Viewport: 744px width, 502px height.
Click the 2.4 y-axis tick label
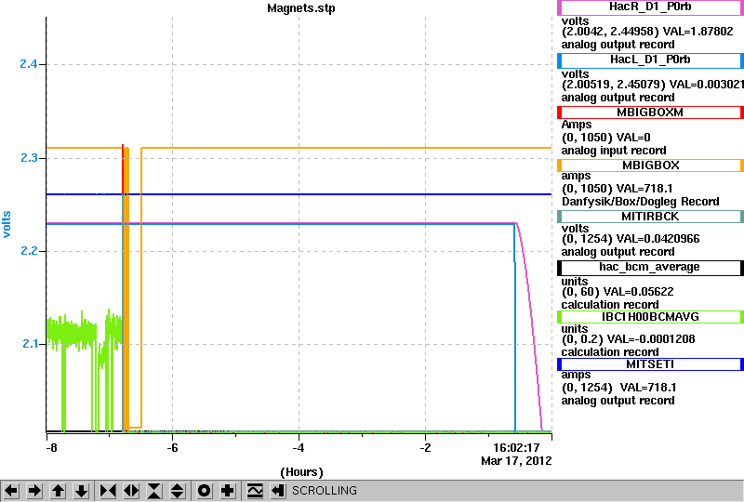point(29,63)
